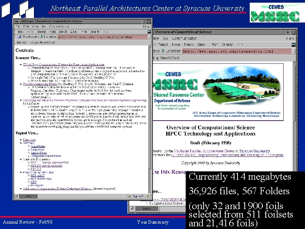Click Stop in the right window toolbar
This screenshot has width=305, height=229.
coord(241,45)
